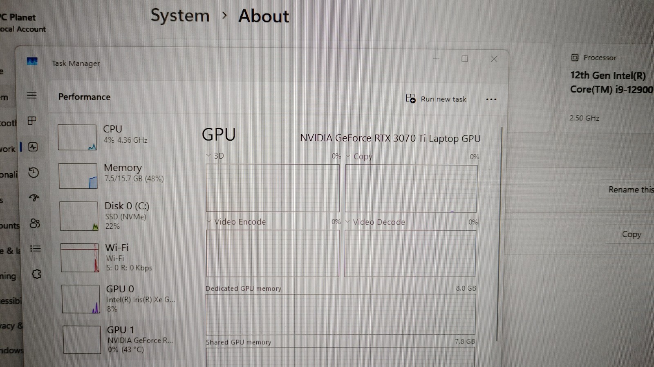
Task: Open Startup apps icon in Task Manager
Action: tap(34, 198)
